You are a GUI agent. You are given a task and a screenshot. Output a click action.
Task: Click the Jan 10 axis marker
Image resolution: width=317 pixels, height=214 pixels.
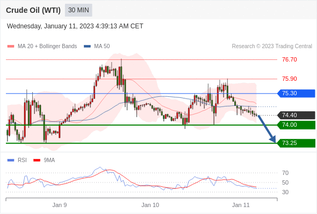150,205
